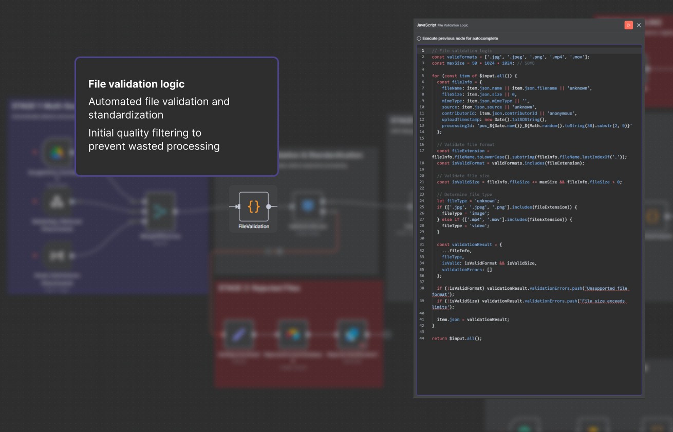Click the ...fileInfo, spread line
Image resolution: width=673 pixels, height=432 pixels.
[x=456, y=251]
